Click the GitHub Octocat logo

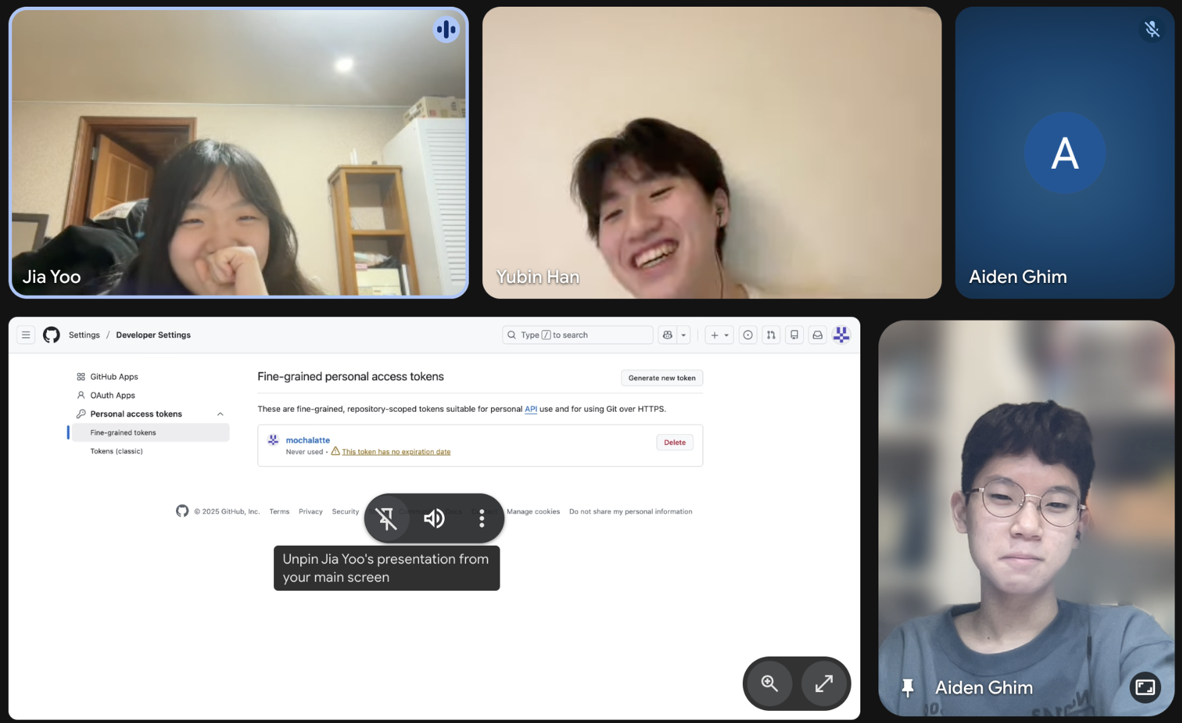[x=52, y=335]
